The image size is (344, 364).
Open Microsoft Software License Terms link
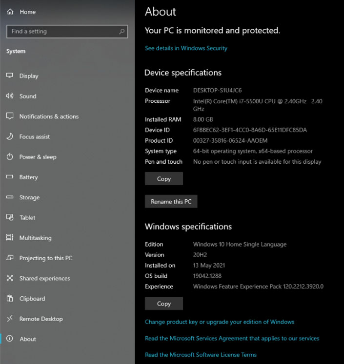(201, 354)
